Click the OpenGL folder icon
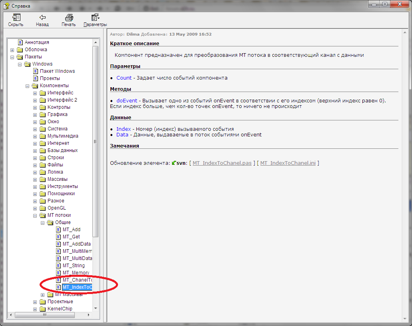The height and width of the screenshot is (326, 412). tap(42, 208)
